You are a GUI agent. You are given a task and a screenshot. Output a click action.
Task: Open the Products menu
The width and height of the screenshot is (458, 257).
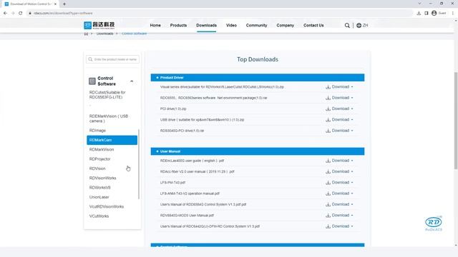tap(178, 26)
